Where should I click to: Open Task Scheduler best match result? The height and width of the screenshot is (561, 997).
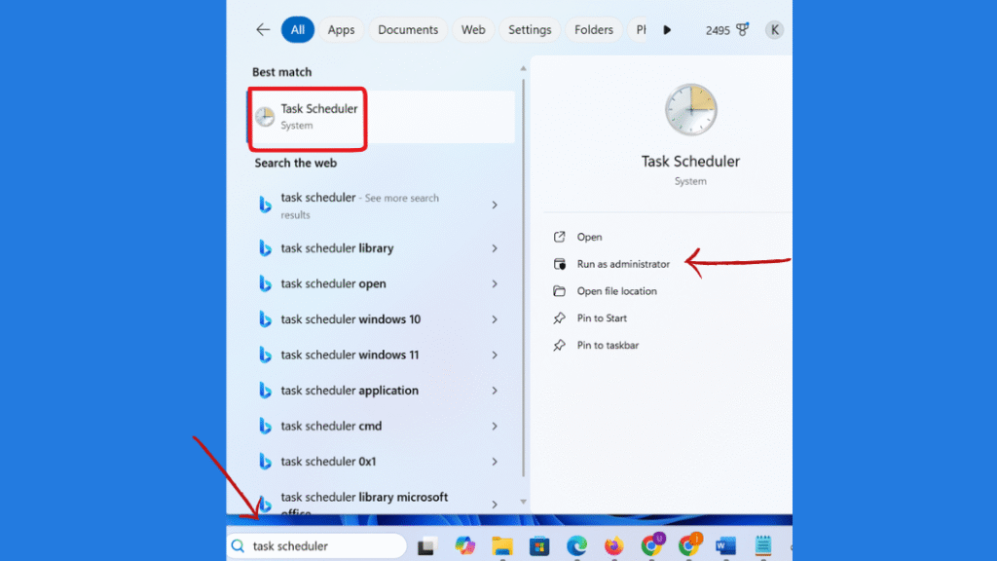(x=382, y=117)
